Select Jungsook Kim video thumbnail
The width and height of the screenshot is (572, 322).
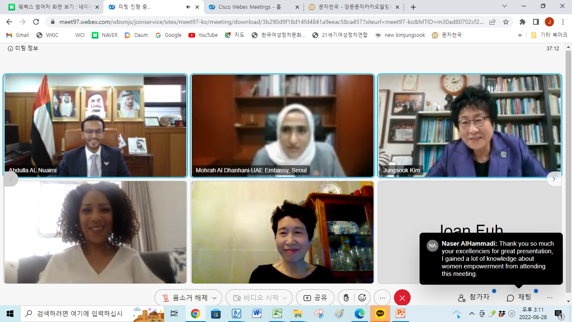[469, 126]
